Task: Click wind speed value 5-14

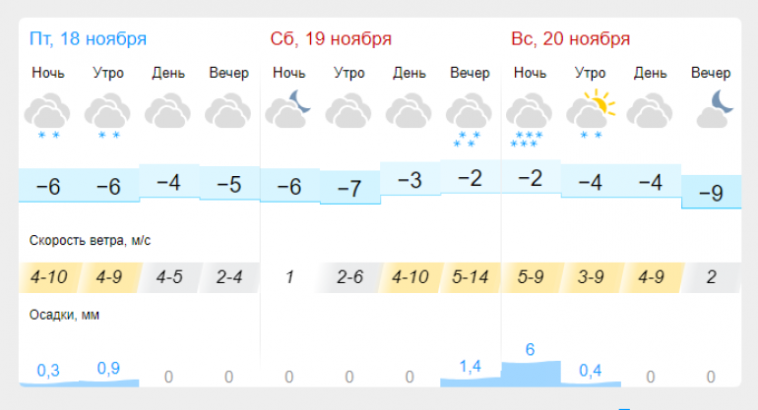Action: 470,277
